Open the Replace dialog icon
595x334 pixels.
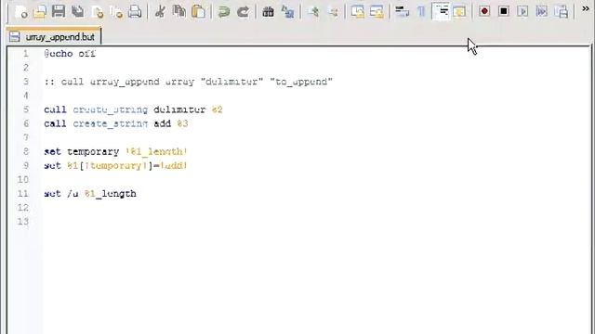point(287,12)
